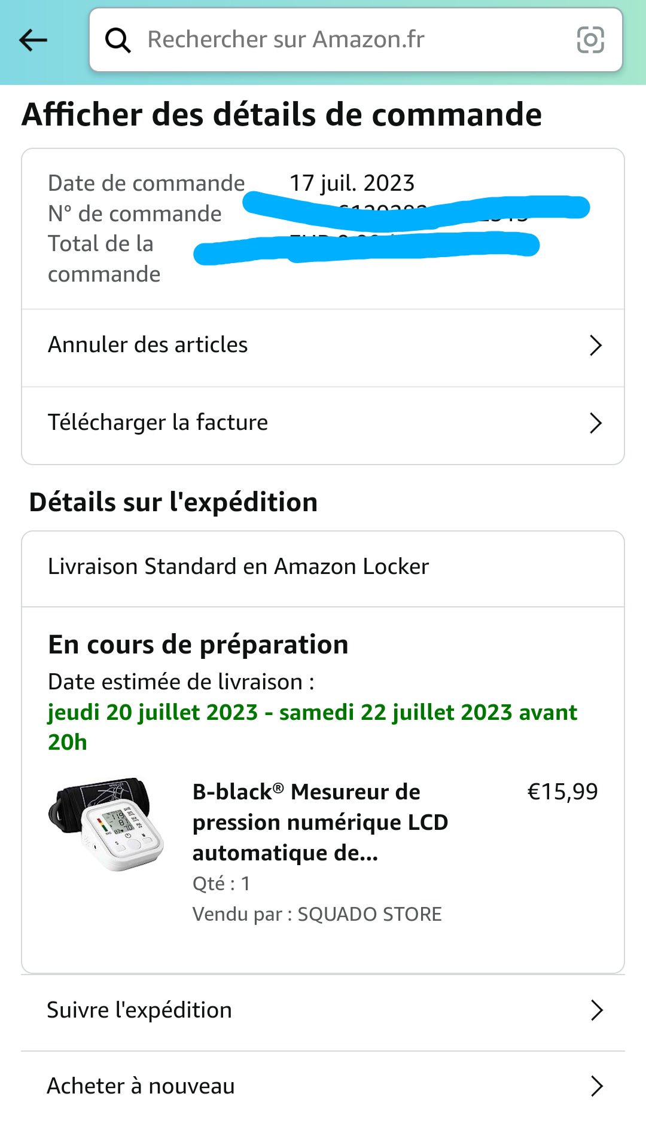Image resolution: width=646 pixels, height=1121 pixels.
Task: Open Annuler des articles
Action: [323, 346]
